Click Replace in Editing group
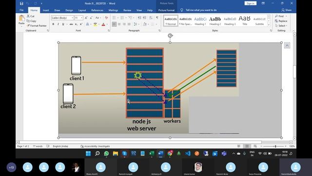The width and height of the screenshot is (312, 176). (281, 21)
